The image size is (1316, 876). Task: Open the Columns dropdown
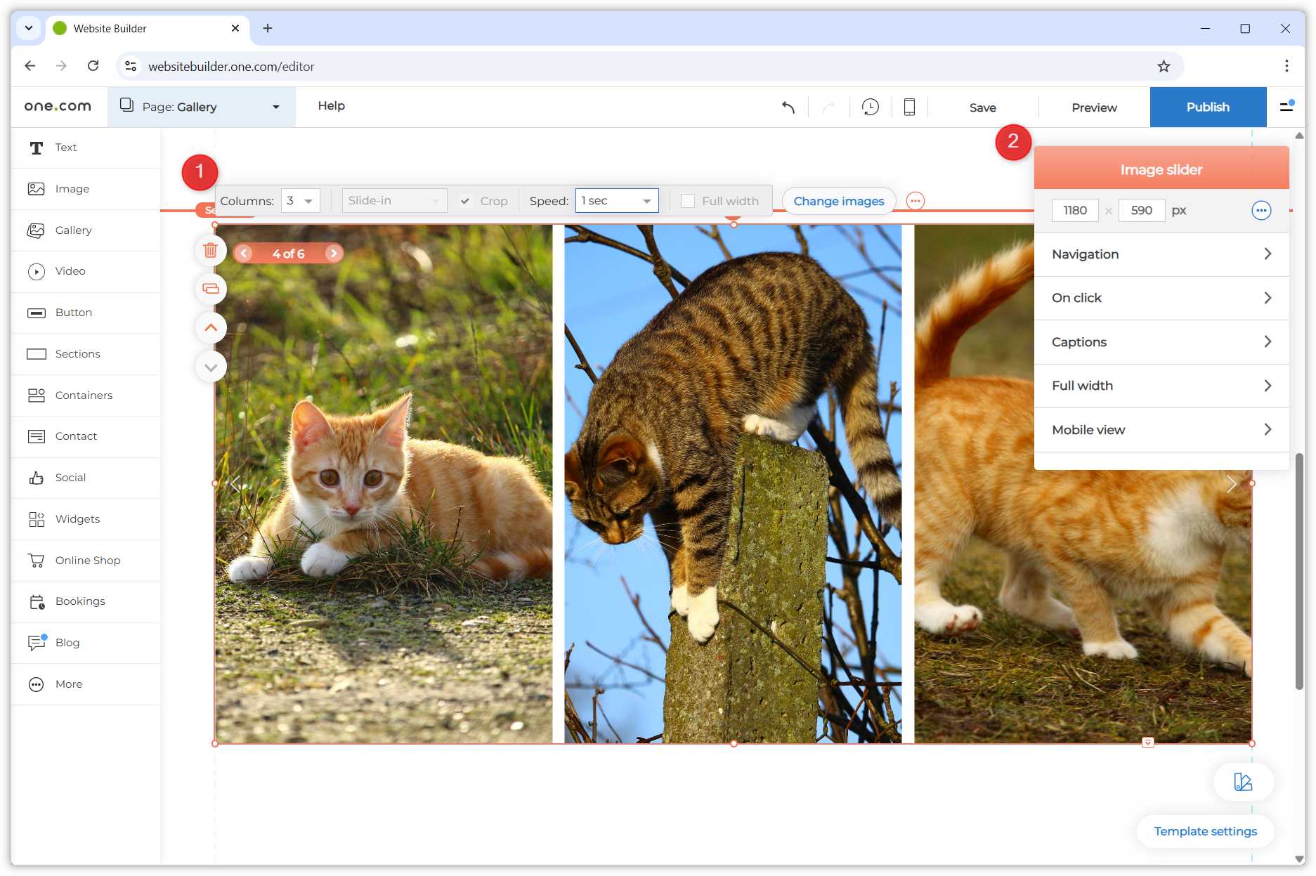(x=300, y=200)
